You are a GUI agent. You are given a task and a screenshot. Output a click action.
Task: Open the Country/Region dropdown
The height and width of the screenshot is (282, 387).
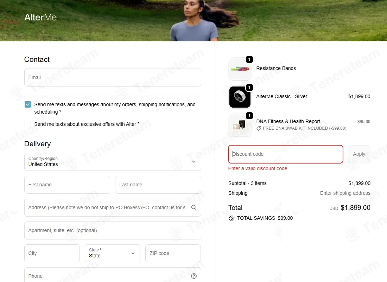point(113,162)
